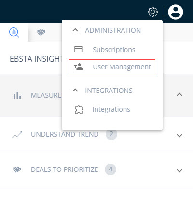
Task: Click the bar chart Measure icon
Action: (17, 95)
